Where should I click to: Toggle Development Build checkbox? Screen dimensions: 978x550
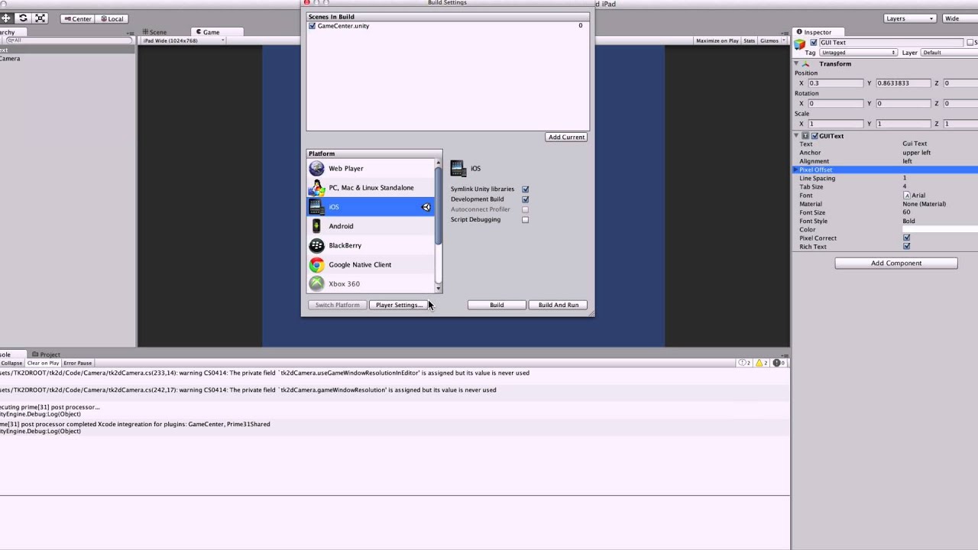[x=525, y=199]
